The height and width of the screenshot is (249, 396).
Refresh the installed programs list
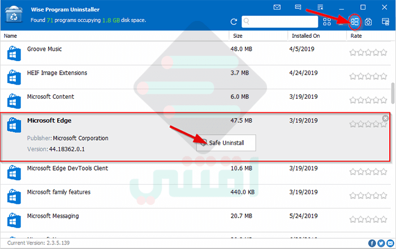click(234, 21)
